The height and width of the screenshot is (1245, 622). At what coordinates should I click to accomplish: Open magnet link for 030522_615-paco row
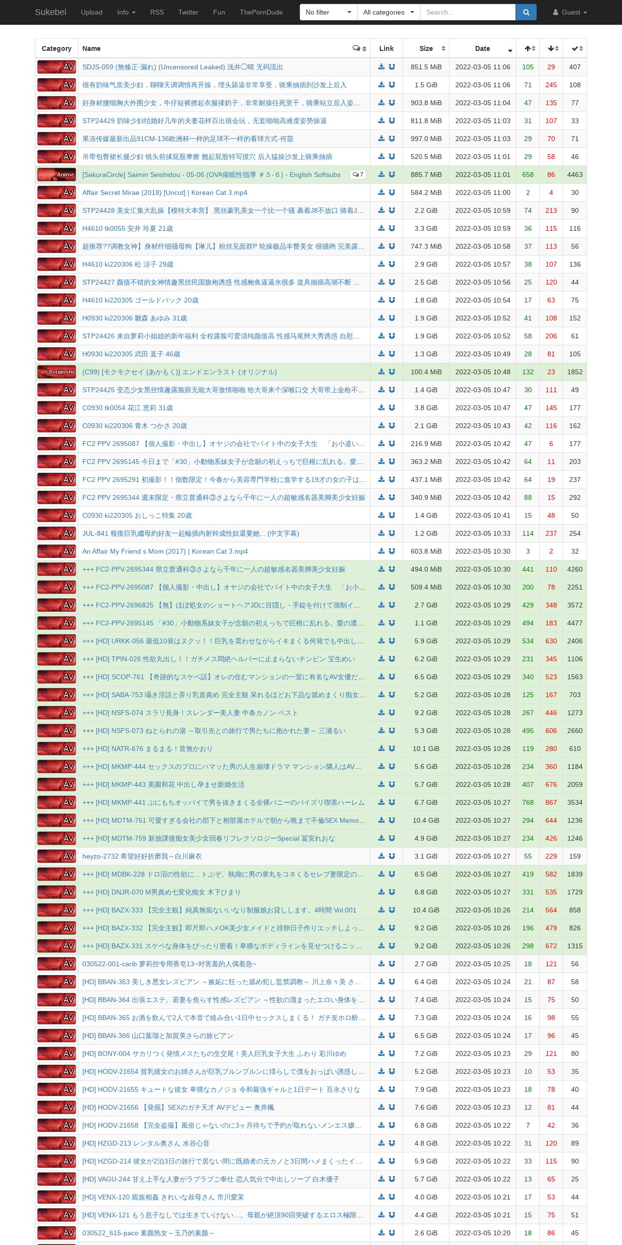click(x=392, y=1233)
